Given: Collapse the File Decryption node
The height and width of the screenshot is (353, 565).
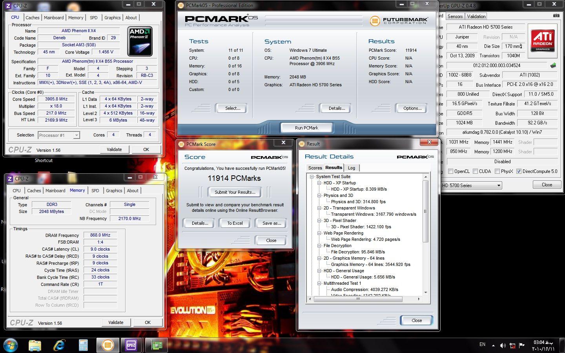Looking at the screenshot, I should pos(319,246).
